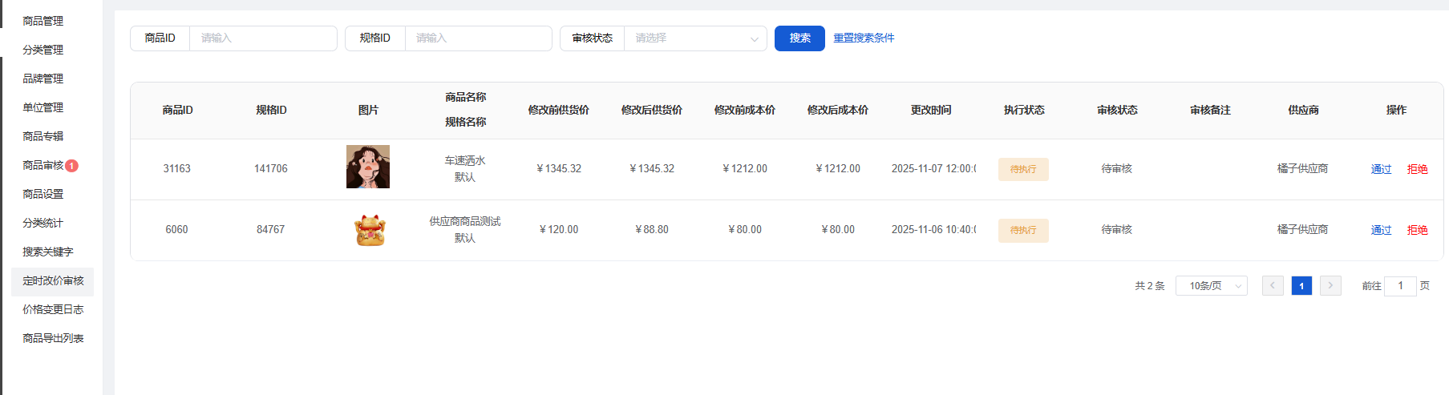Approve product 6060 with 通过
This screenshot has height=395, width=1449.
pos(1381,230)
